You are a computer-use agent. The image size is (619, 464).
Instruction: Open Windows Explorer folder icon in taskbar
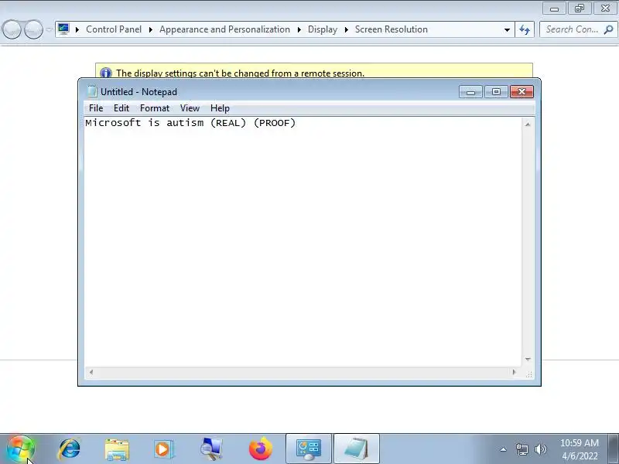(x=117, y=449)
